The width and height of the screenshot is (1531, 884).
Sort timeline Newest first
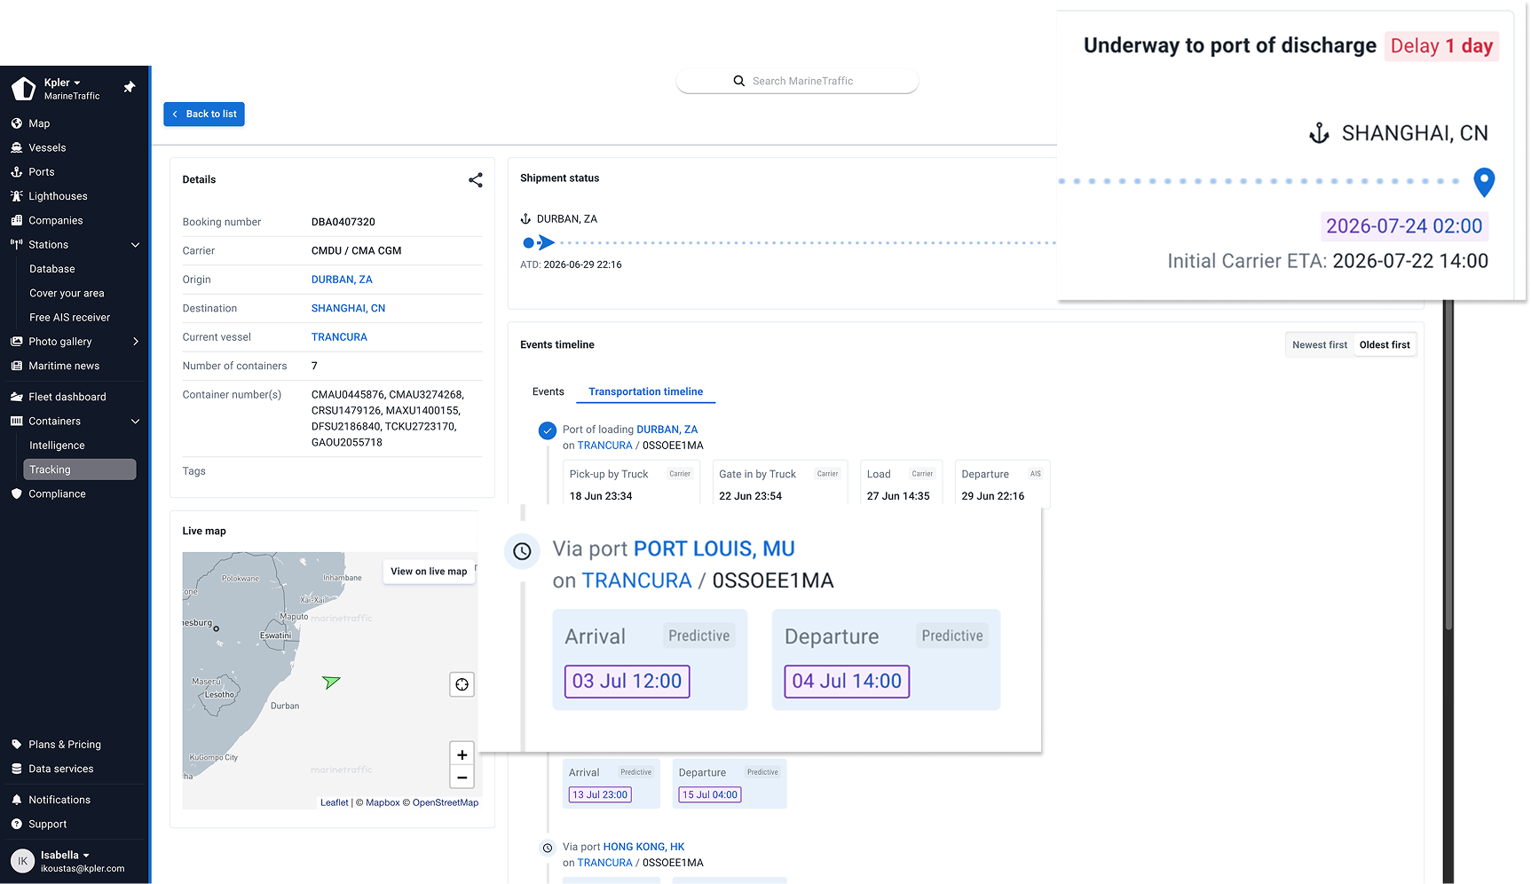[1320, 345]
